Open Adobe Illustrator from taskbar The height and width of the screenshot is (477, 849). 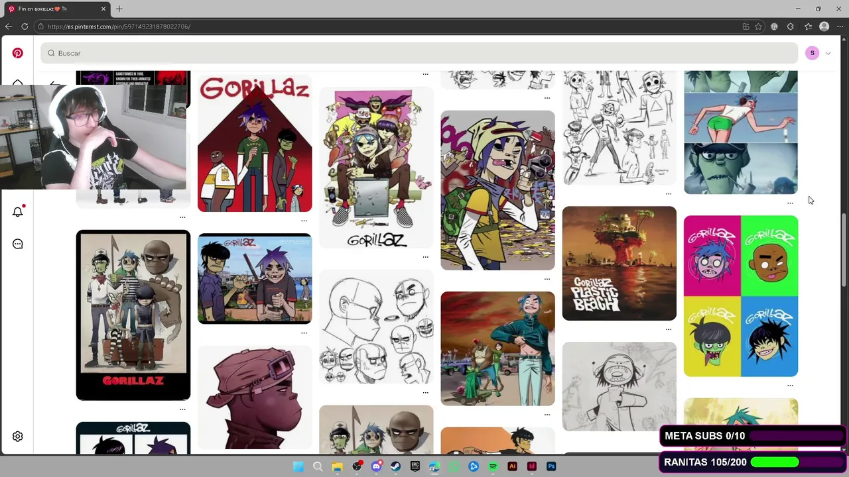click(x=512, y=466)
